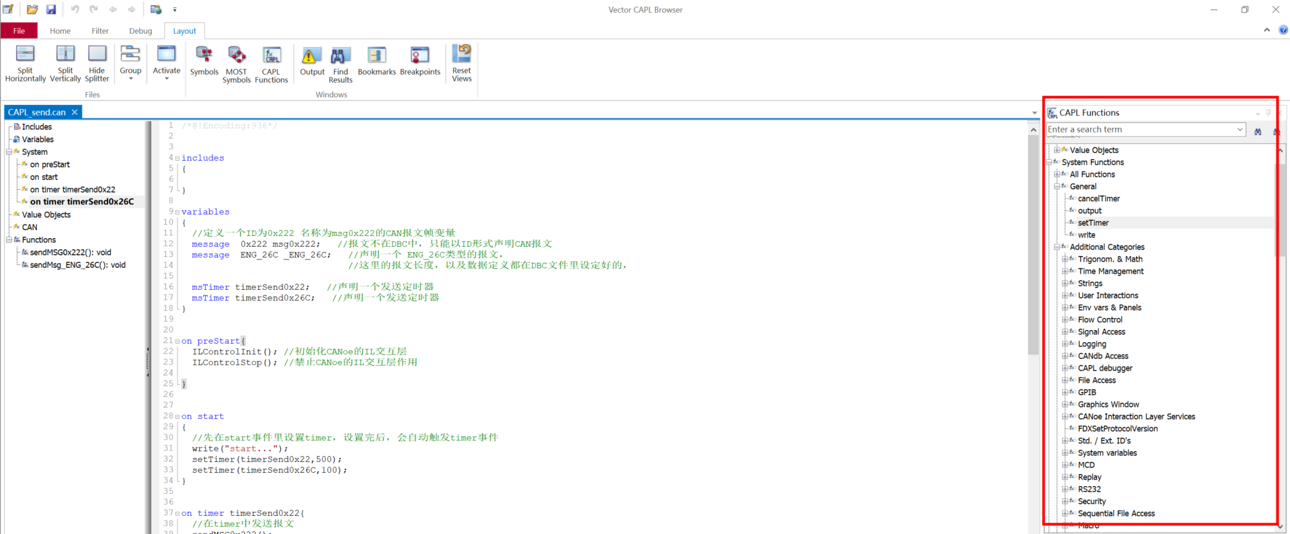
Task: Switch to the Debug ribbon tab
Action: click(x=140, y=31)
